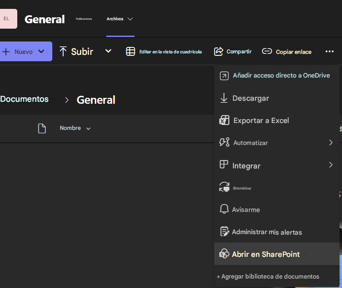
Task: Click the Descargar download arrow icon
Action: coord(224,98)
